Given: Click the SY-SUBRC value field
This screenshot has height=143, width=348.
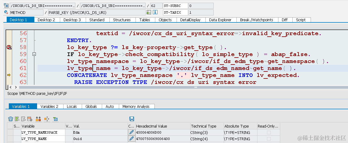Looking at the screenshot, I should tap(201, 6).
